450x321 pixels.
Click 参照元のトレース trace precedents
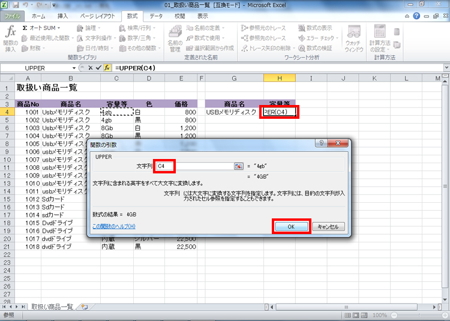(x=263, y=28)
